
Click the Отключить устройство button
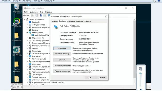62,65
